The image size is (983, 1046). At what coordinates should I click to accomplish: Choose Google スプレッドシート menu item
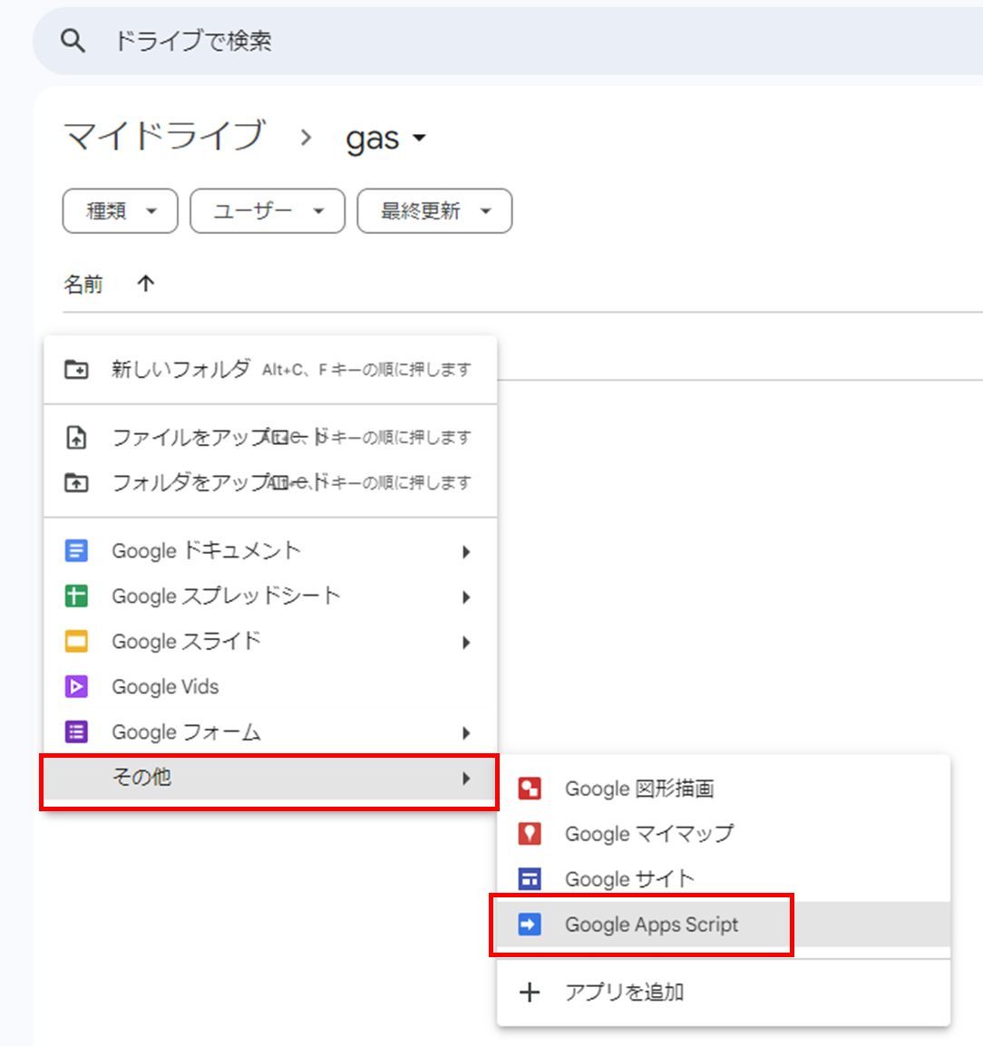coord(270,596)
